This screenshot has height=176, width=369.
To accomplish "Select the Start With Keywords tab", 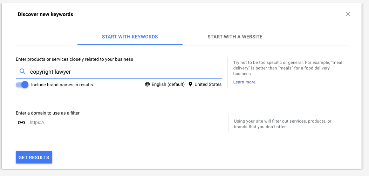I will (x=130, y=37).
